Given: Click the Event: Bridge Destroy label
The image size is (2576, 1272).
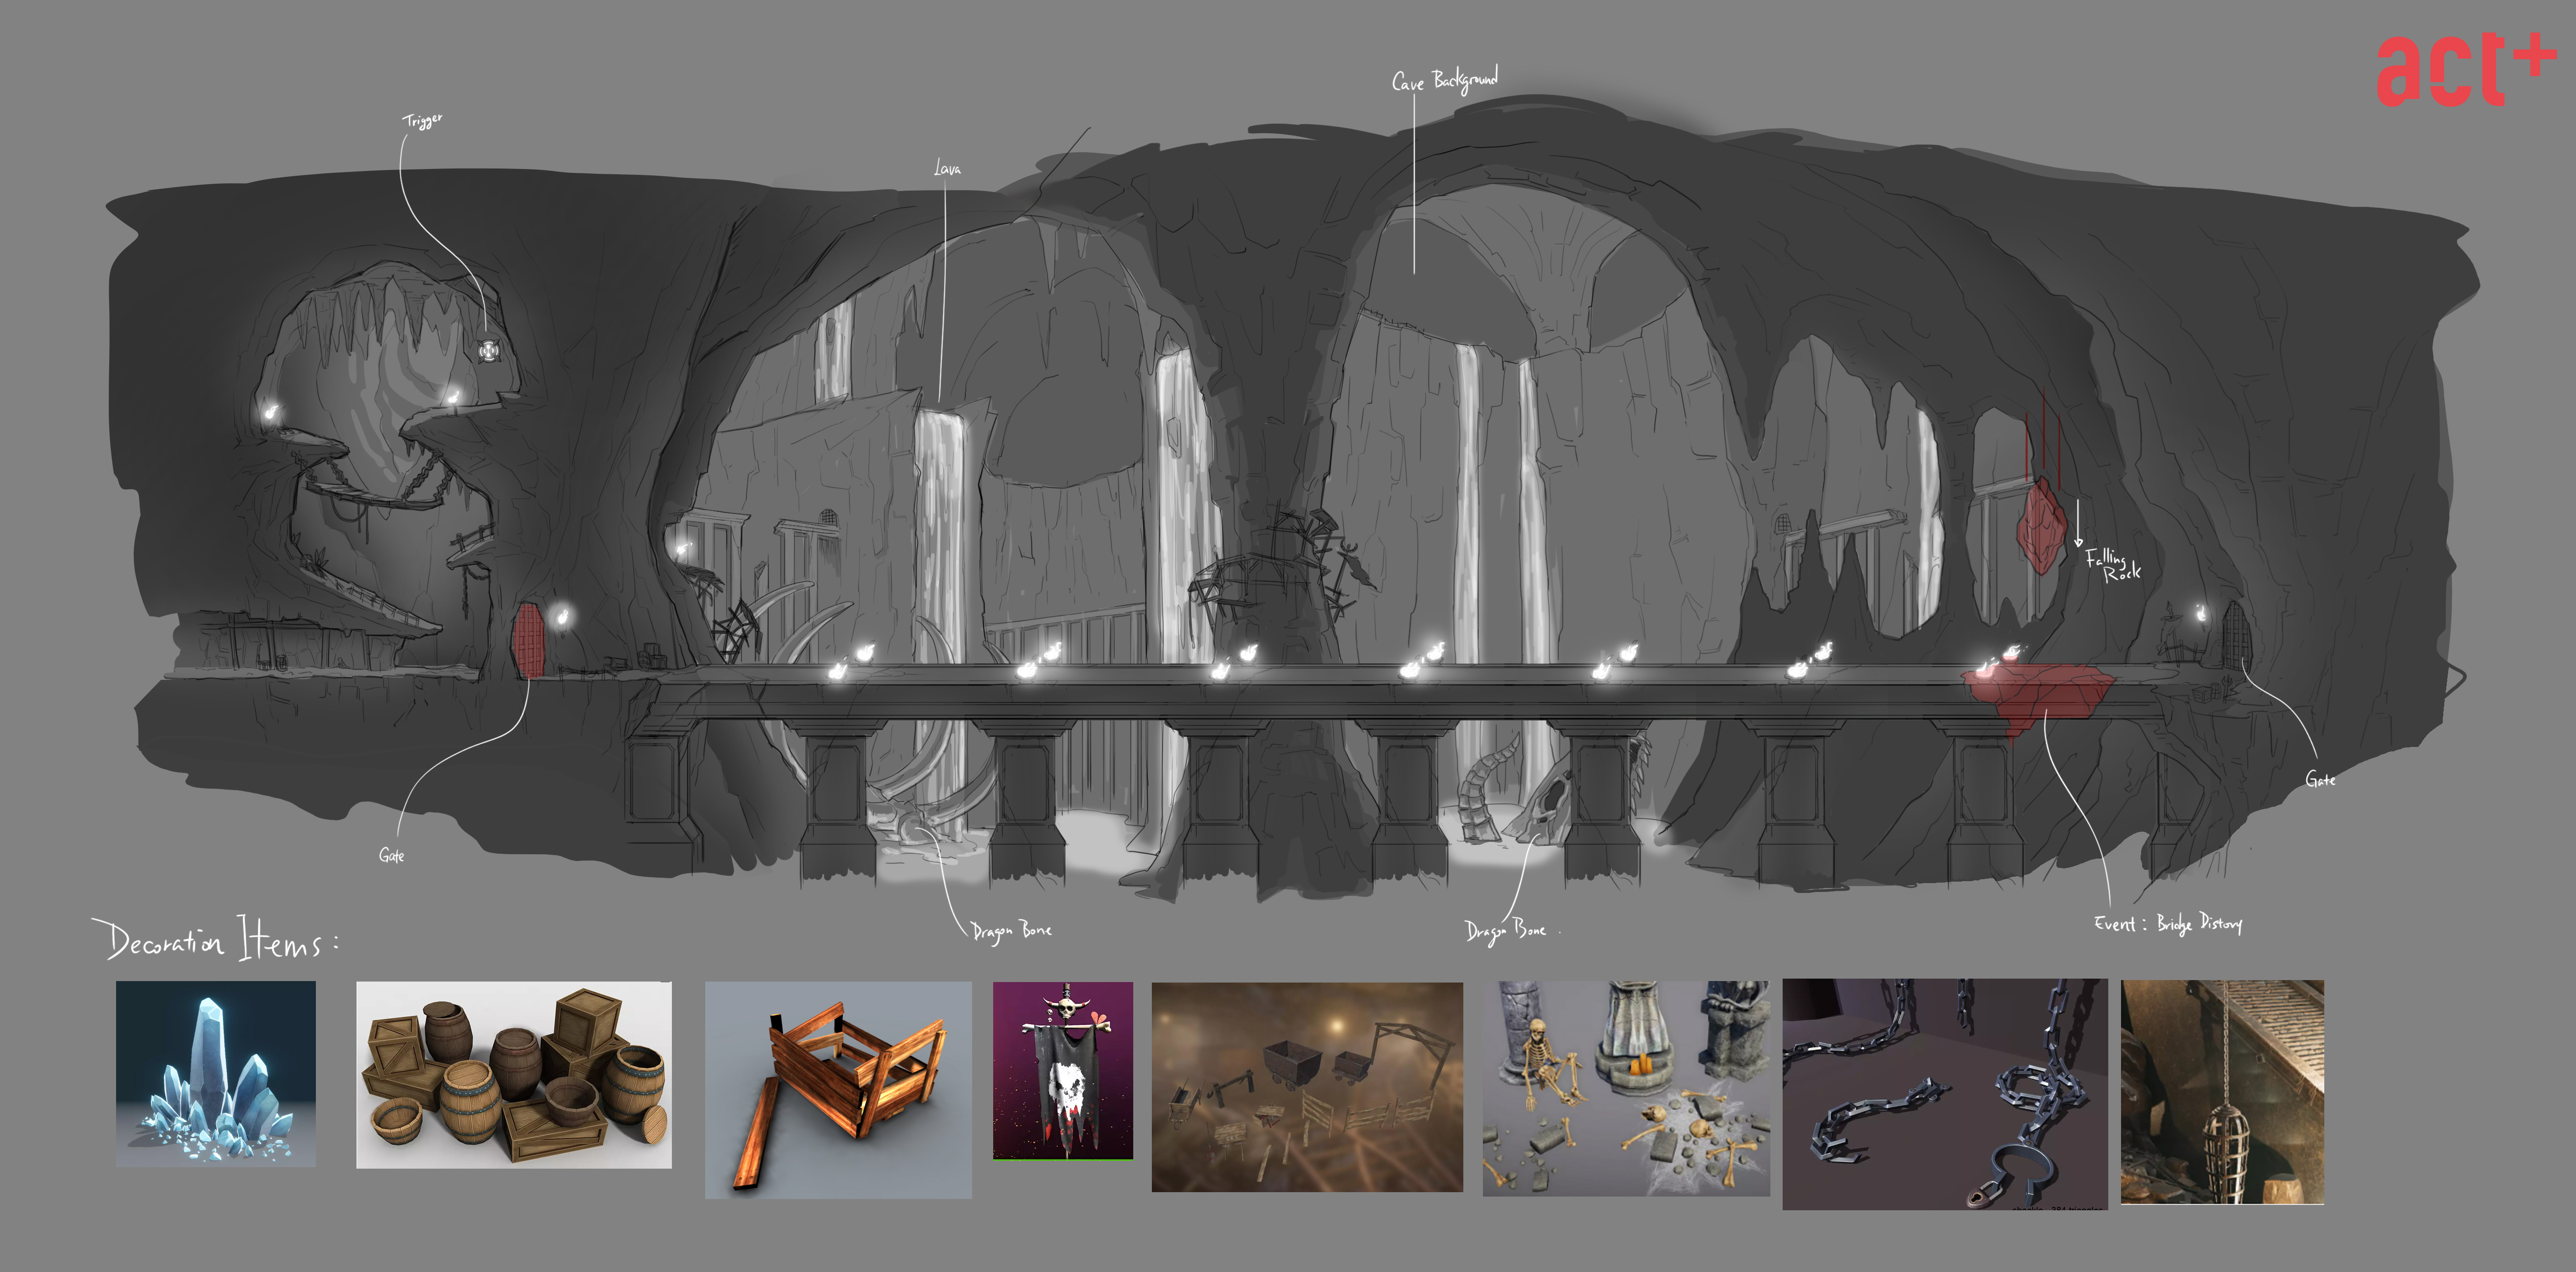Looking at the screenshot, I should coord(2167,923).
